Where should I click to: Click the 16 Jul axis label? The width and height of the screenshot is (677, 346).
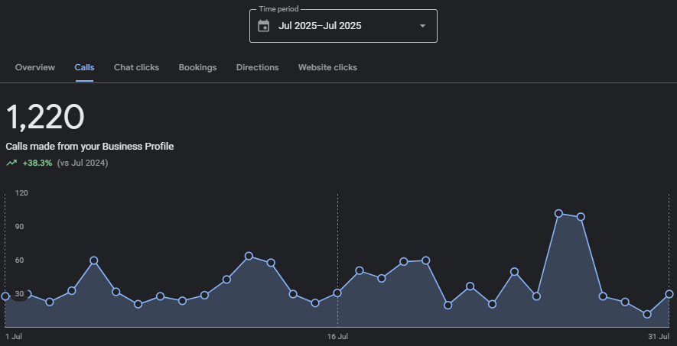[x=337, y=336]
